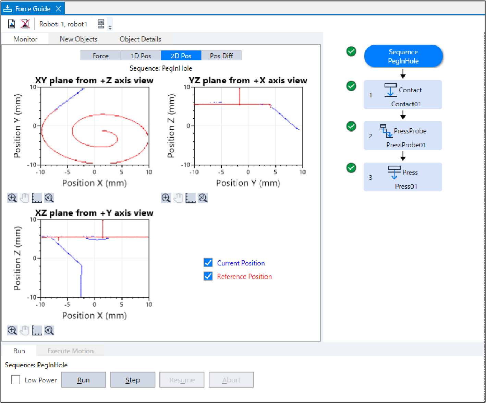Open the New Objects tab
The height and width of the screenshot is (403, 486).
[x=78, y=39]
